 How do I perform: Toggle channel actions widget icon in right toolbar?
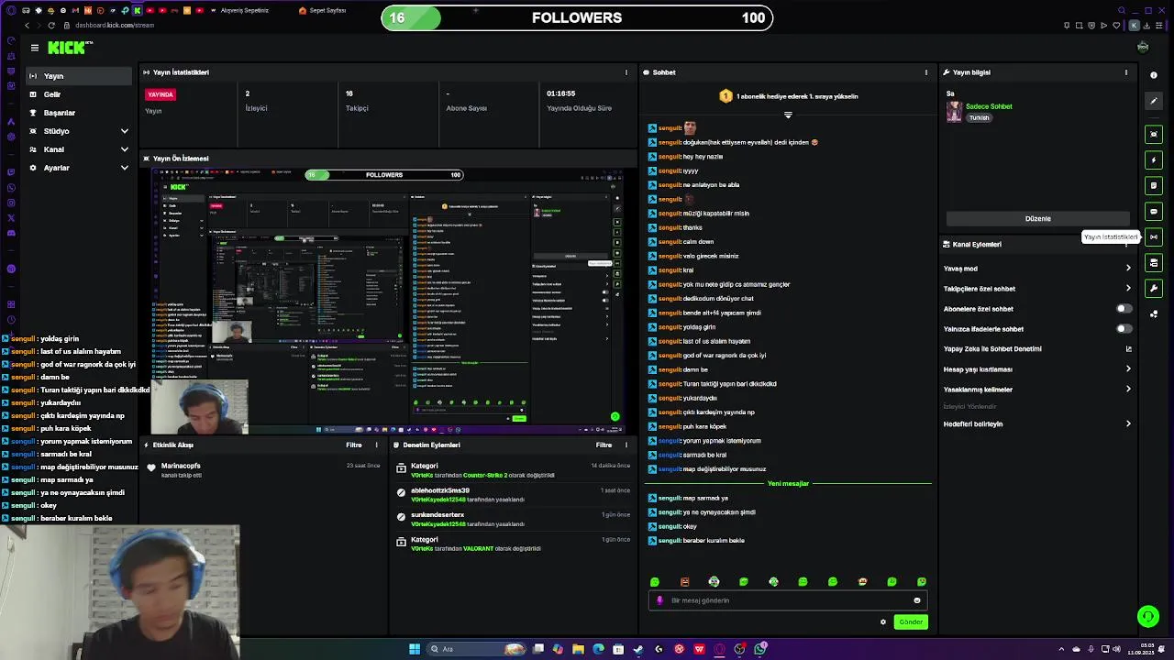click(x=1154, y=263)
